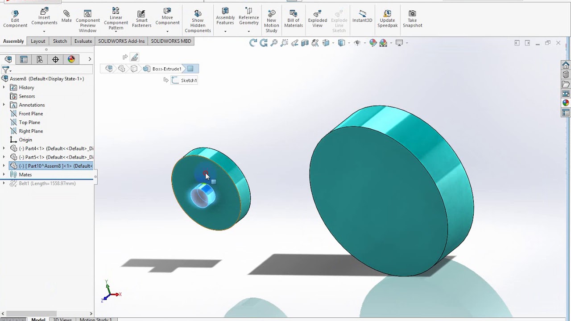Open Appearances task pane color ball icon
Viewport: 571px width, 321px height.
(x=566, y=103)
